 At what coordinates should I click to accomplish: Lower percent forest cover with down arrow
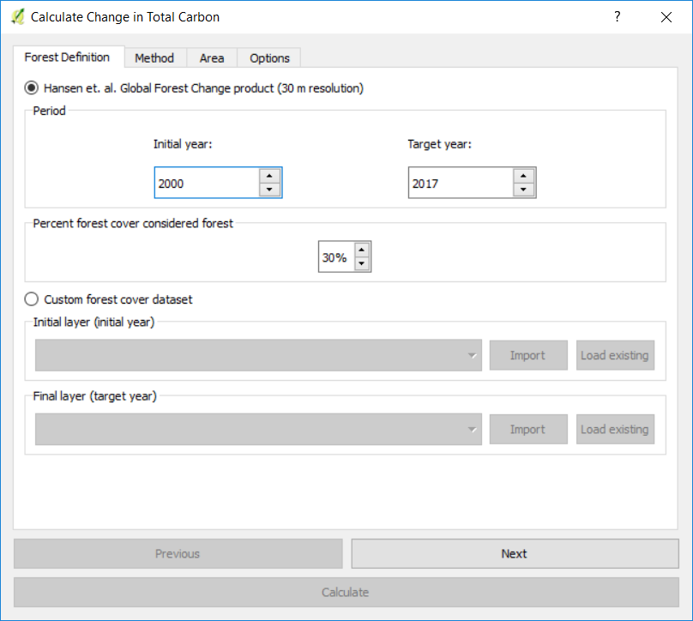pos(362,264)
